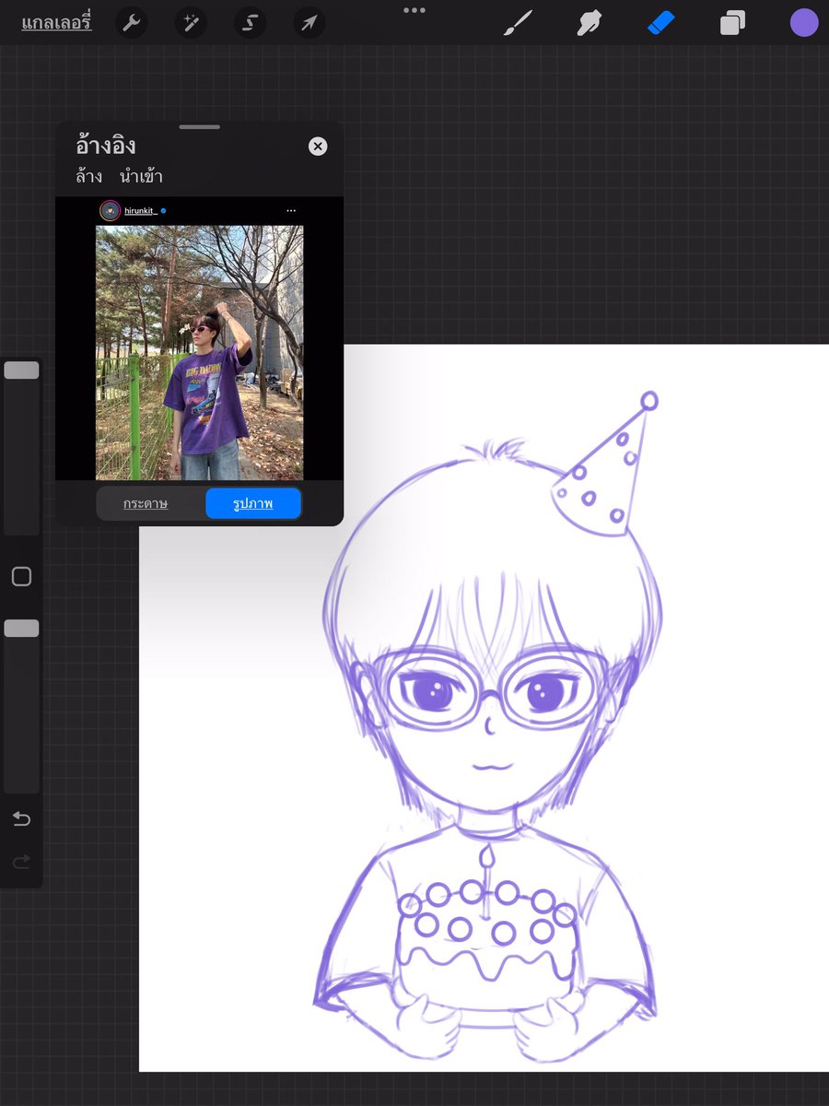
Task: Tap the square modify button on sidebar
Action: pyautogui.click(x=21, y=577)
